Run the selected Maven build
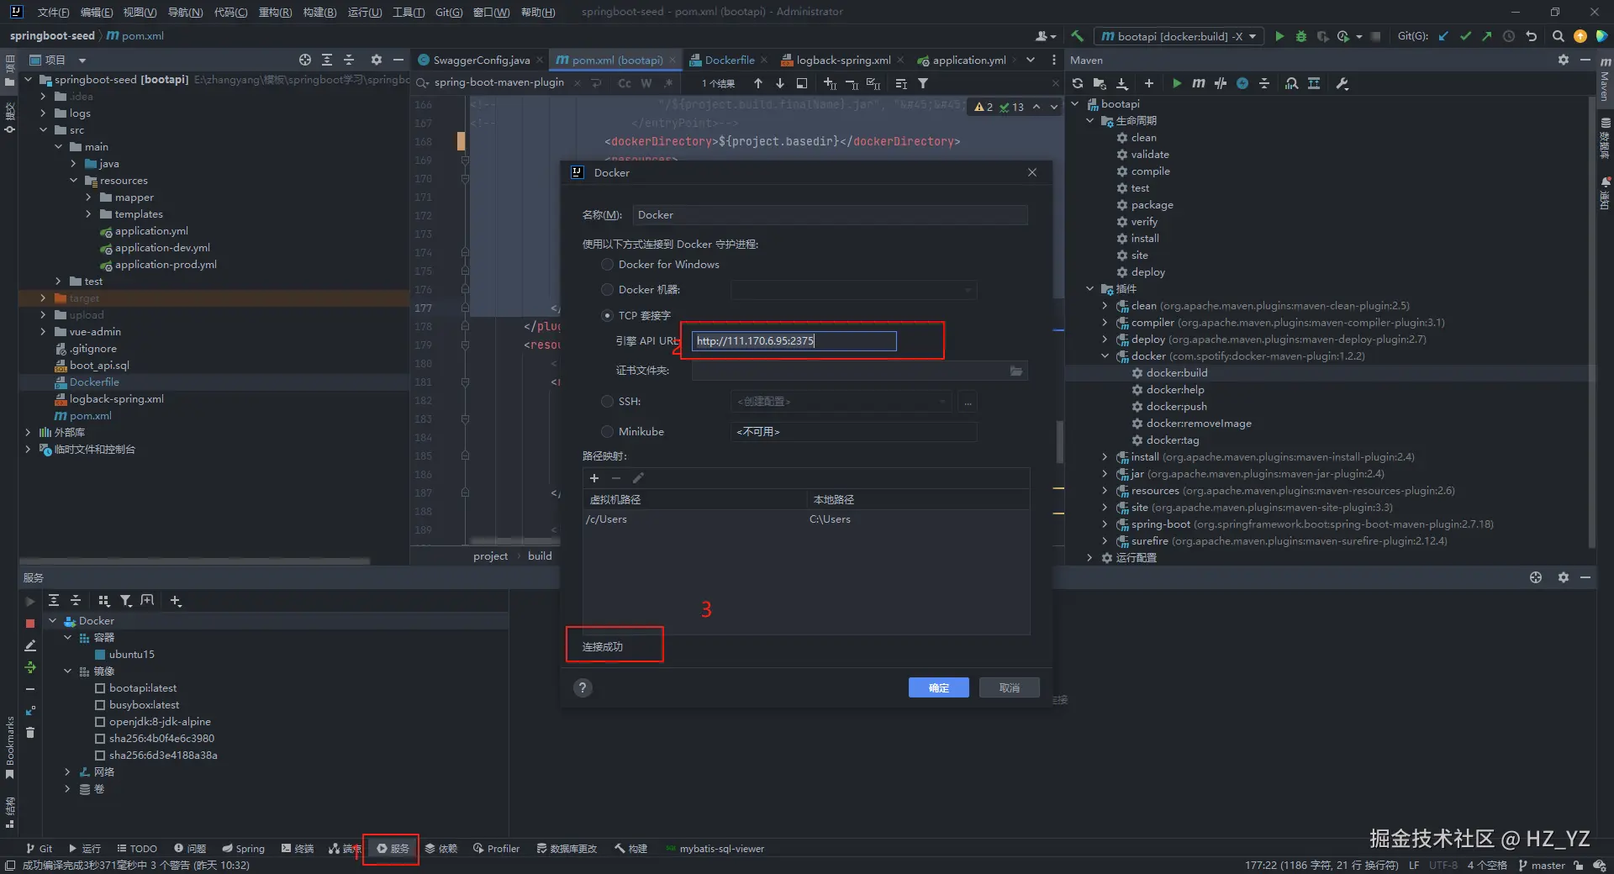The image size is (1614, 874). (1177, 83)
